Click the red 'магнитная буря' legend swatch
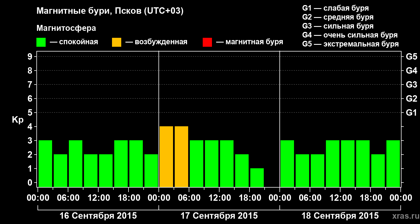Screen dimensions: 420x224 207,42
